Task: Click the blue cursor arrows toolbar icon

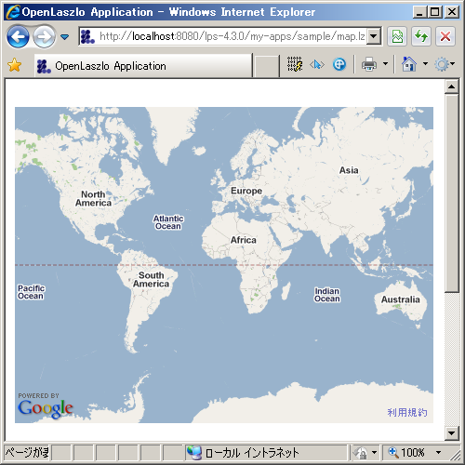Action: pos(317,64)
